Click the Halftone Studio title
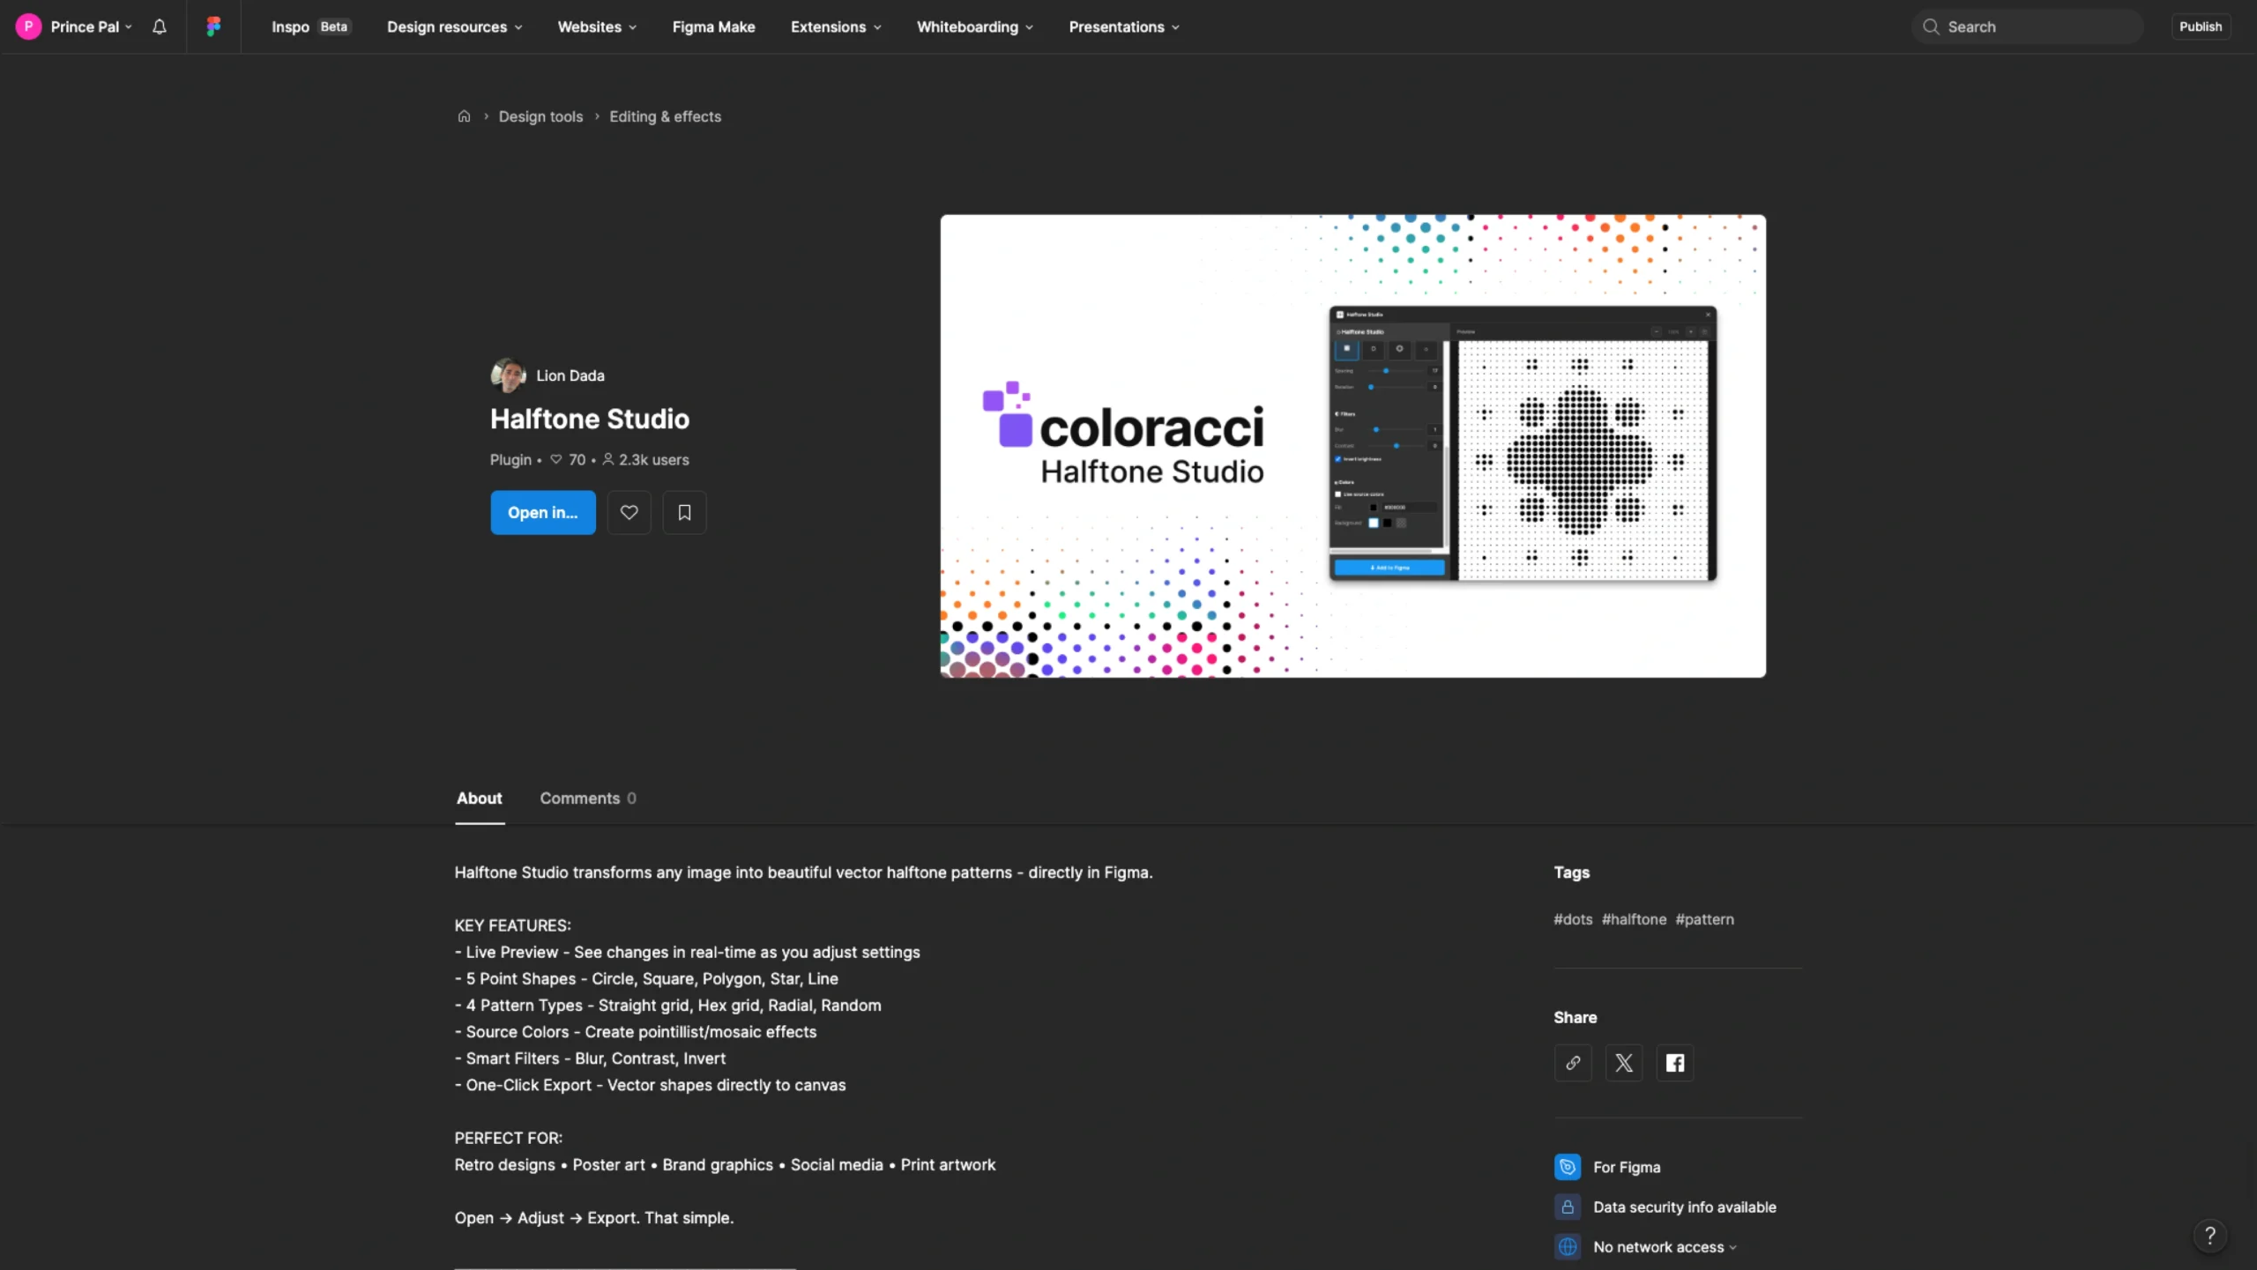The height and width of the screenshot is (1270, 2257). [x=590, y=419]
